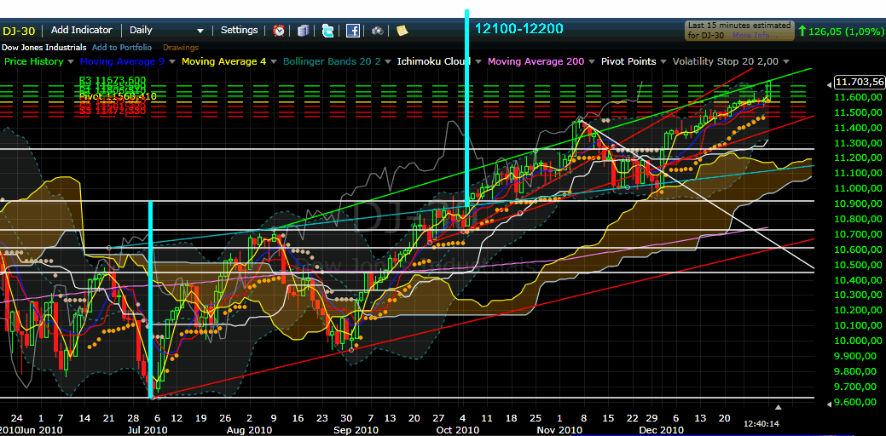Open the yellow sticky note icon

pyautogui.click(x=402, y=31)
